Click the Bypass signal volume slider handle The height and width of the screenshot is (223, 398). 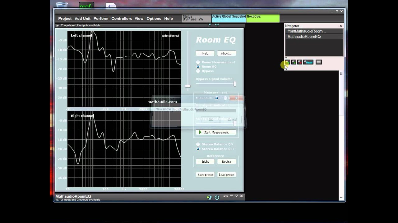235,84
